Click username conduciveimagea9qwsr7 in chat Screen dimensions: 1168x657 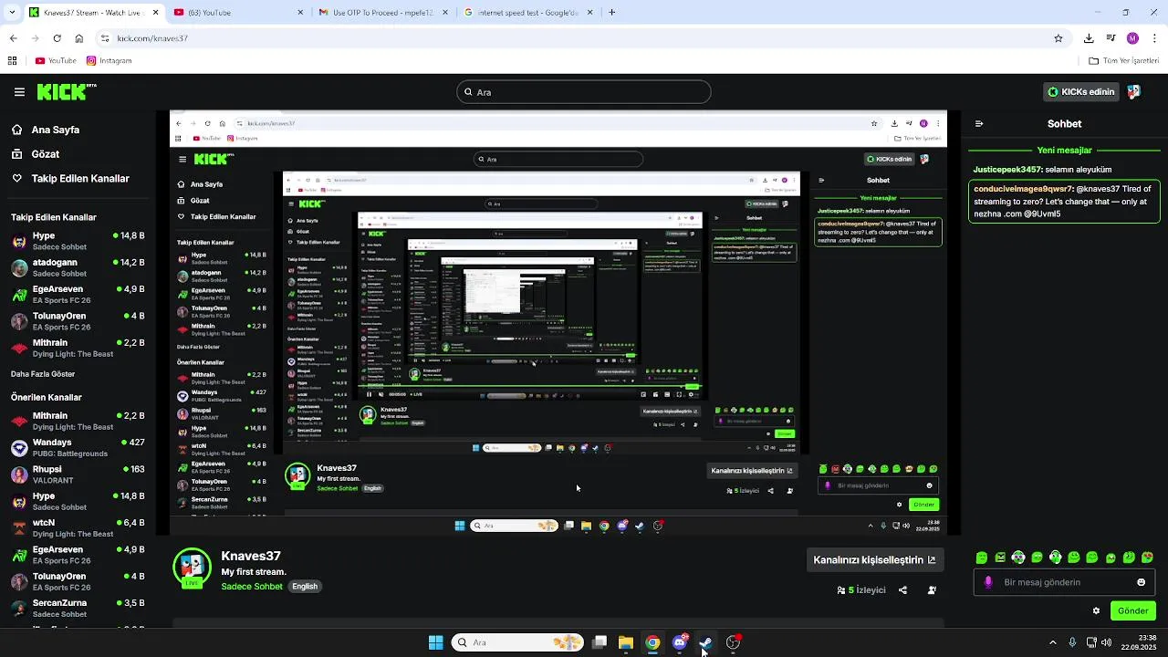(x=1024, y=189)
